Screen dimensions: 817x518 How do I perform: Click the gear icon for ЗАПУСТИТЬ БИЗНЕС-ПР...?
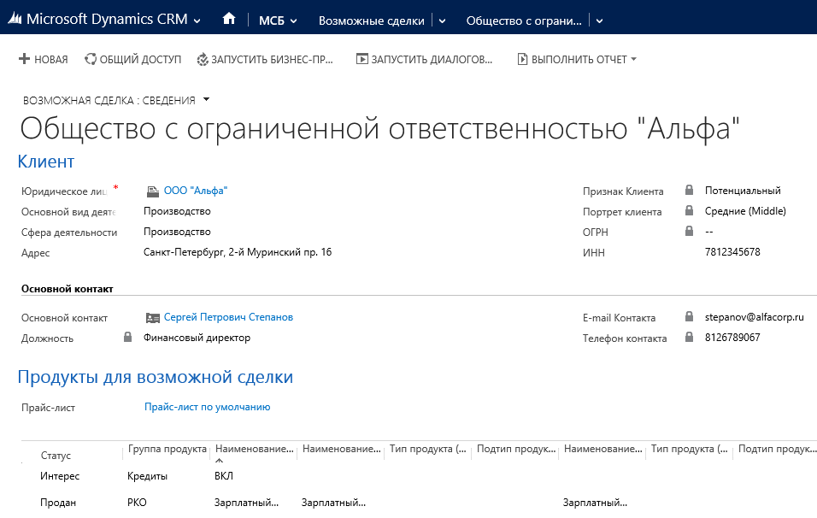[x=203, y=60]
